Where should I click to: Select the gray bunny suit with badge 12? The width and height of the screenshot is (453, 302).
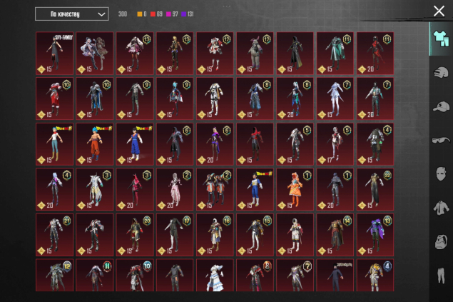coord(255,54)
